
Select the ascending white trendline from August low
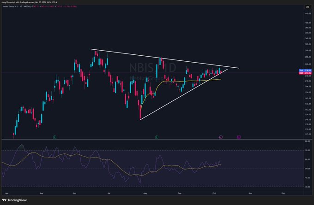pos(184,94)
